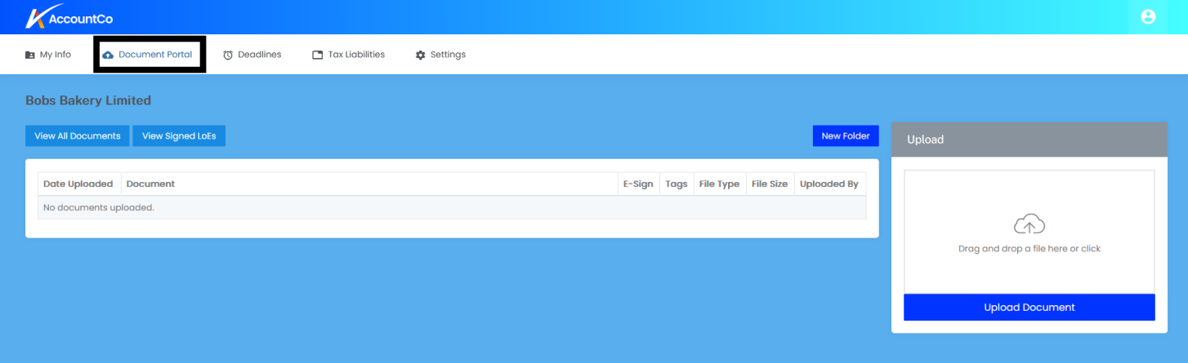Screen dimensions: 1188x363
Task: Sort by Date Uploaded column header
Action: [x=79, y=184]
